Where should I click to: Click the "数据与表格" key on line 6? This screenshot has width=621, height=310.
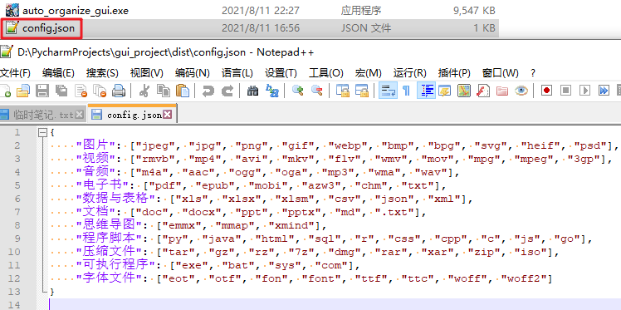click(x=115, y=199)
